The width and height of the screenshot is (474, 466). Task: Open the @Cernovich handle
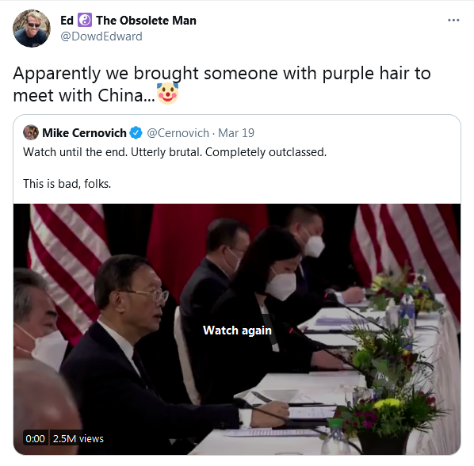click(x=178, y=133)
